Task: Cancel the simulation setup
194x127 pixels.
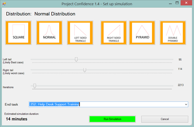Action: pos(165,119)
